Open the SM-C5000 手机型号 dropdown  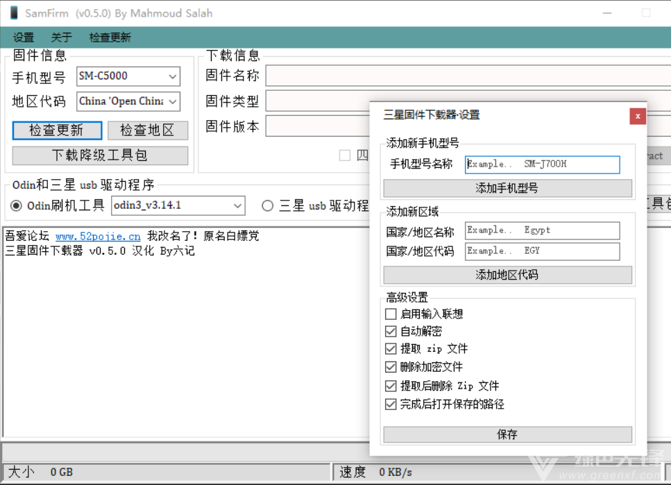click(x=172, y=76)
